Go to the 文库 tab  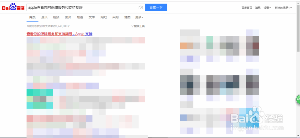point(91,17)
